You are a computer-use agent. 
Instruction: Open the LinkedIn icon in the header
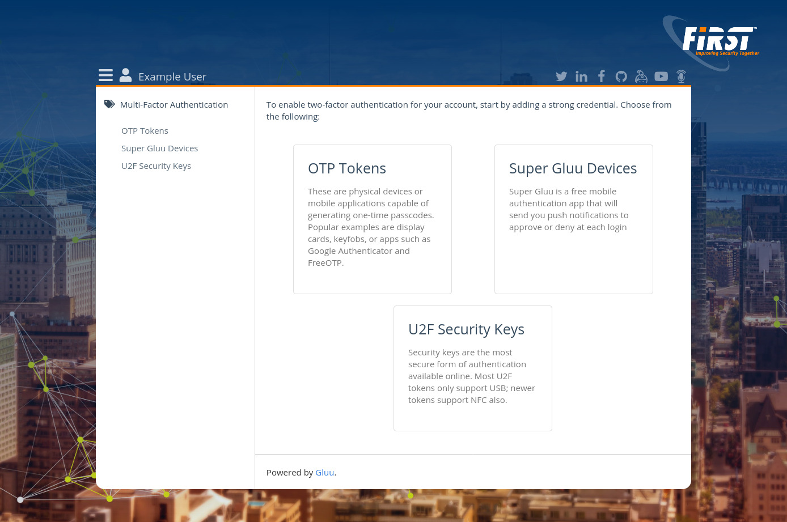point(581,77)
